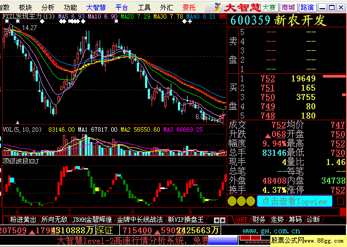Image resolution: width=347 pixels, height=247 pixels.
Task: Click the 深证 index label
Action: pos(104,231)
